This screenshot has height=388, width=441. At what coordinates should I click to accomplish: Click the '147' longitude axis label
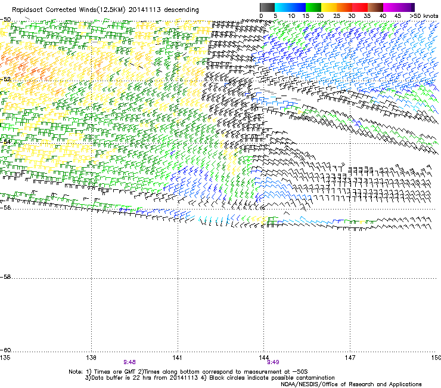tap(350, 358)
